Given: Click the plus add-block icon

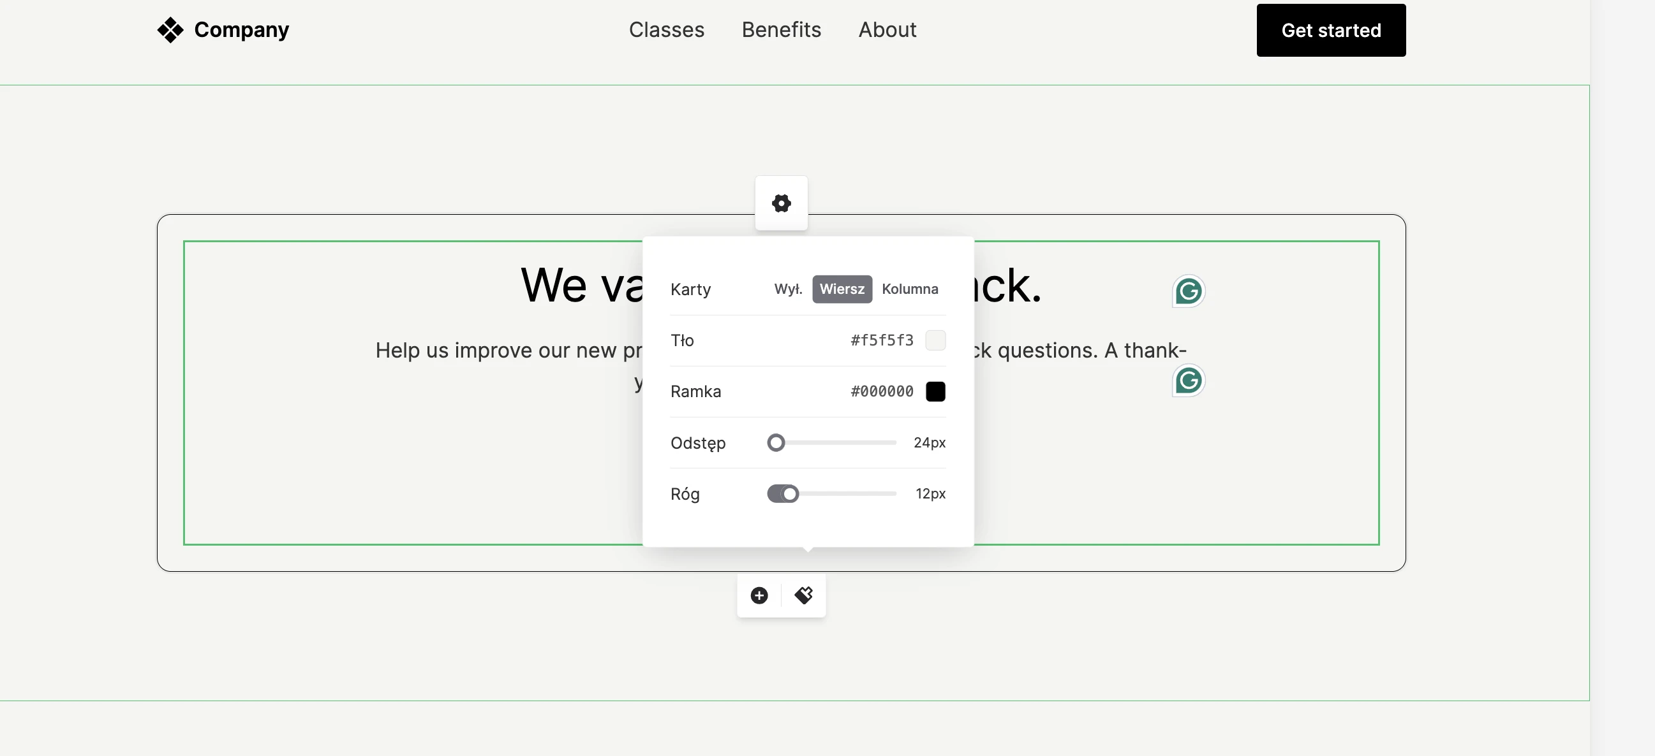Looking at the screenshot, I should [x=759, y=595].
